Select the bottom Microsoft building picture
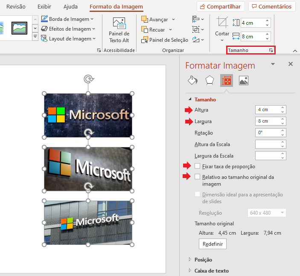Image resolution: width=300 pixels, height=276 pixels. click(x=88, y=223)
